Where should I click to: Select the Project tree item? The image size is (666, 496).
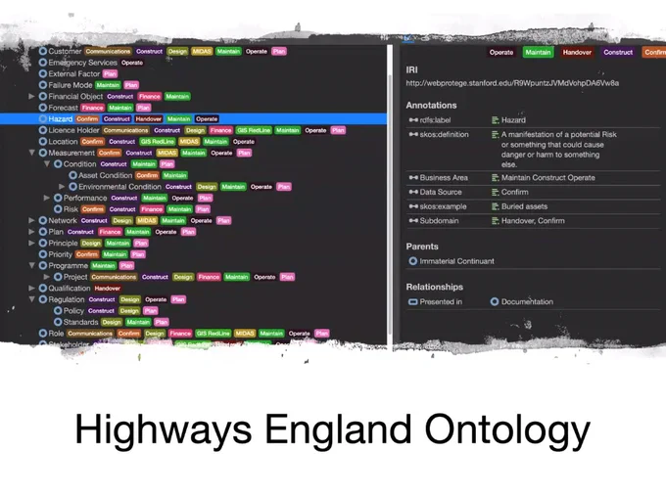pos(75,277)
